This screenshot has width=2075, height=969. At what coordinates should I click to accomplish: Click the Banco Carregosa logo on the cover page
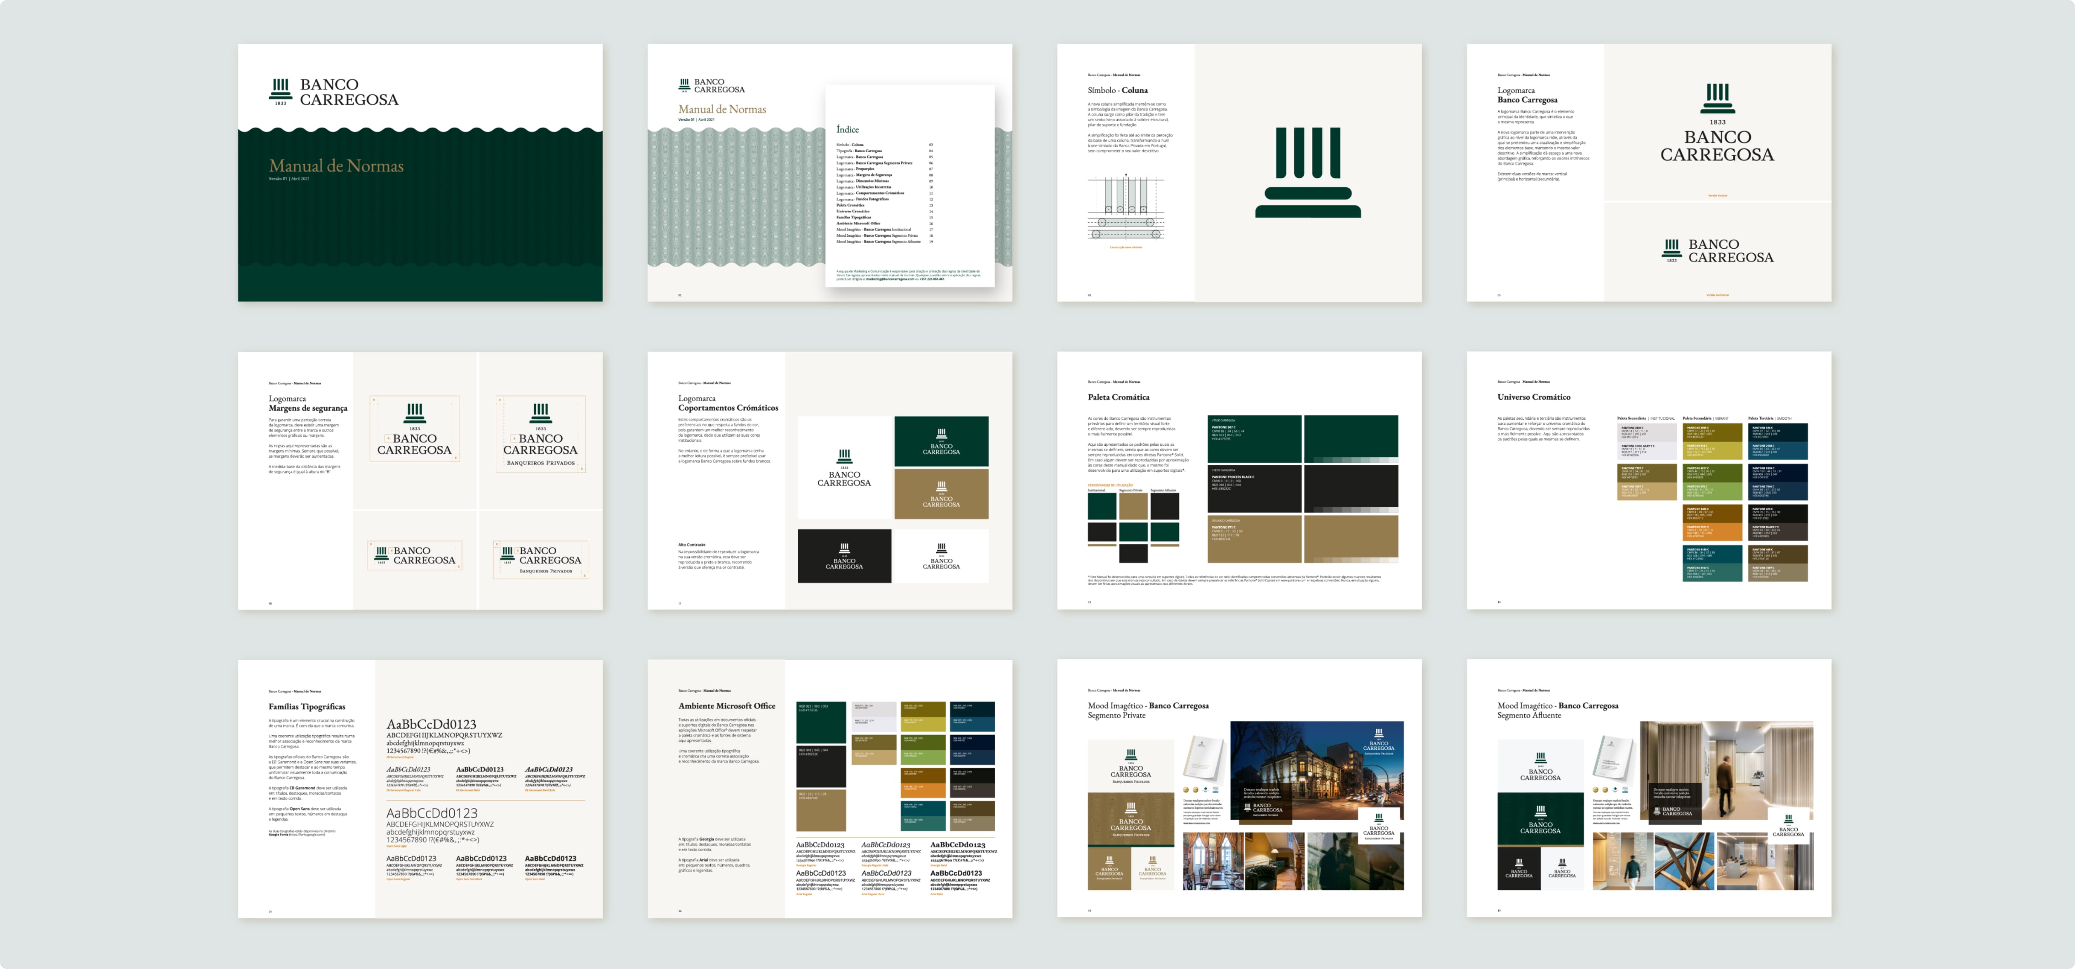pyautogui.click(x=334, y=92)
